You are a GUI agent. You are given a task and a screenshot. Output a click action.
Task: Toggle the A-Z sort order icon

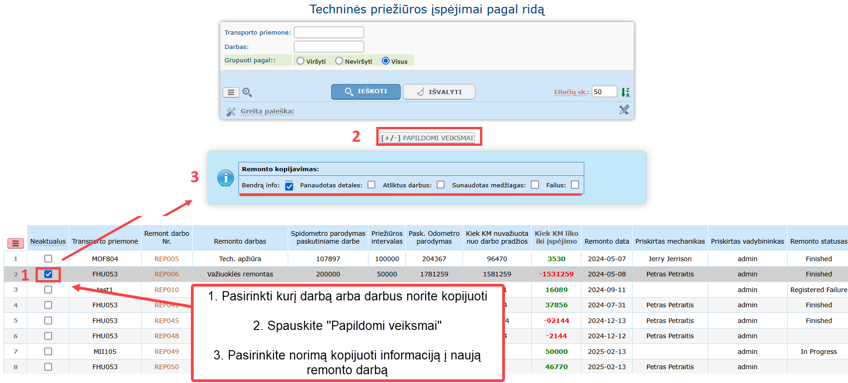(625, 92)
